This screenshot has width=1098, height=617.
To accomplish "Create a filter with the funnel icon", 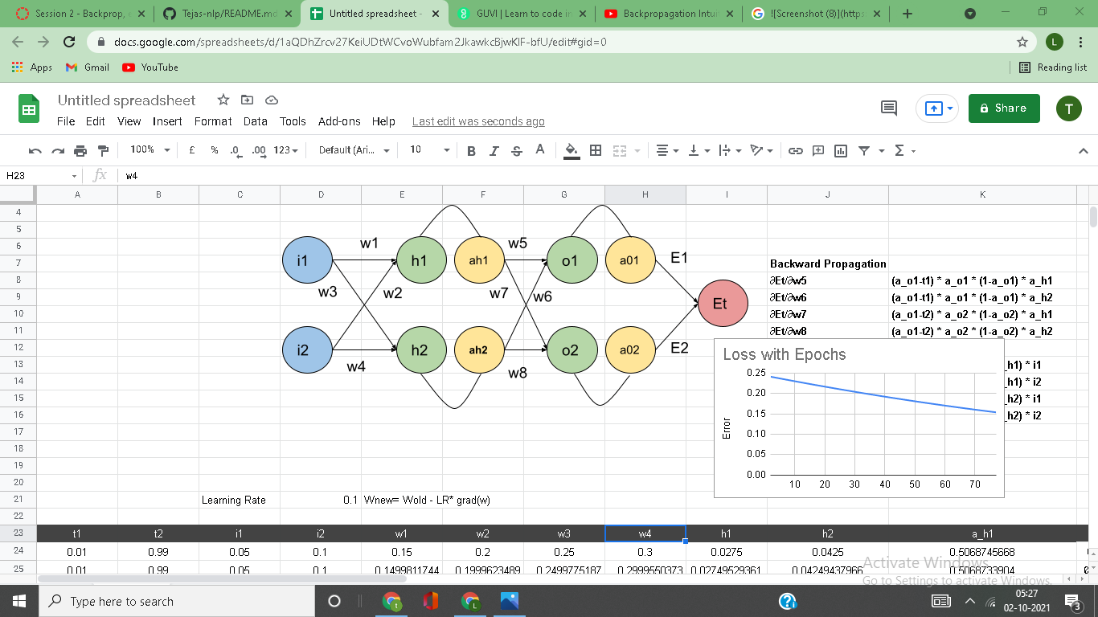I will coord(864,150).
